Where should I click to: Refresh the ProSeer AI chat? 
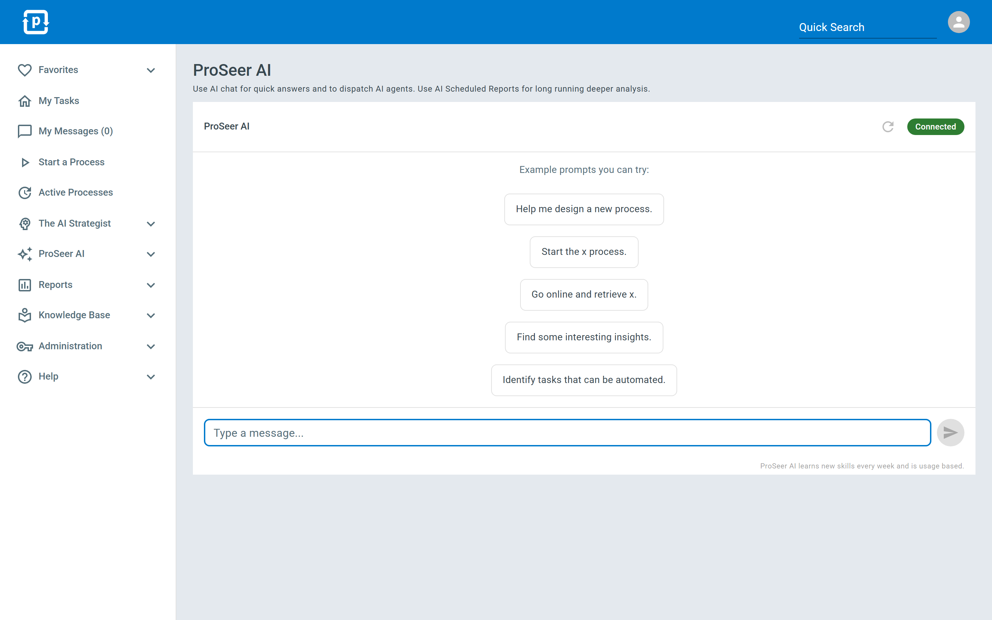pyautogui.click(x=888, y=127)
